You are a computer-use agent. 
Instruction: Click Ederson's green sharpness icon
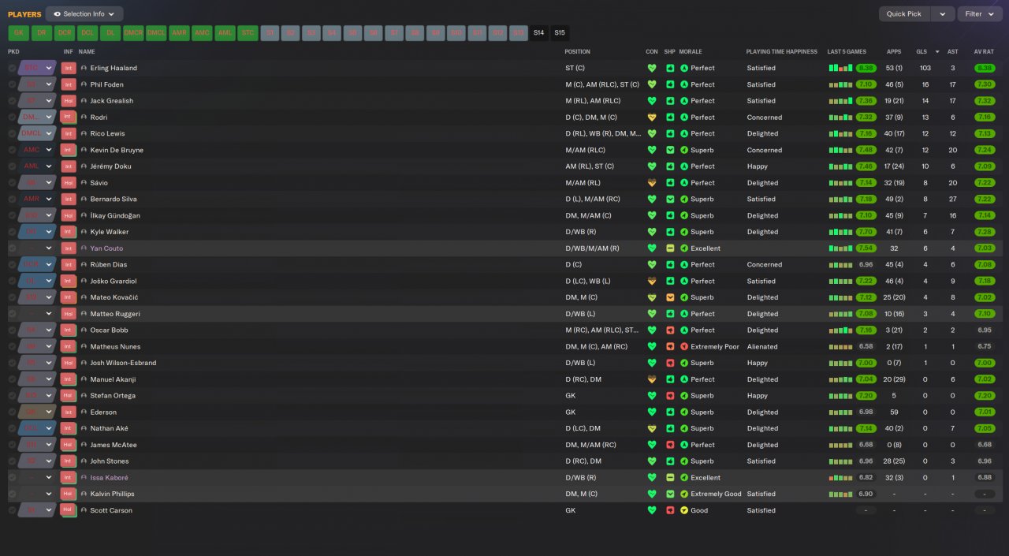pos(670,412)
